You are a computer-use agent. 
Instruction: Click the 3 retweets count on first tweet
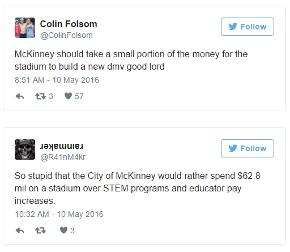click(x=51, y=96)
